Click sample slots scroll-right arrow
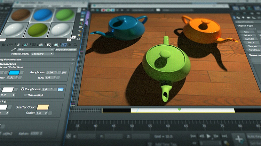The width and height of the screenshot is (261, 146). pos(69,40)
